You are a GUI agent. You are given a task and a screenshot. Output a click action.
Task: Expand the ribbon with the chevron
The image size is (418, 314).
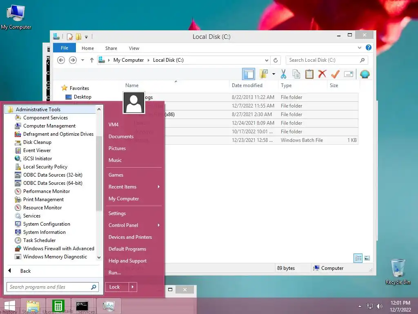click(359, 47)
